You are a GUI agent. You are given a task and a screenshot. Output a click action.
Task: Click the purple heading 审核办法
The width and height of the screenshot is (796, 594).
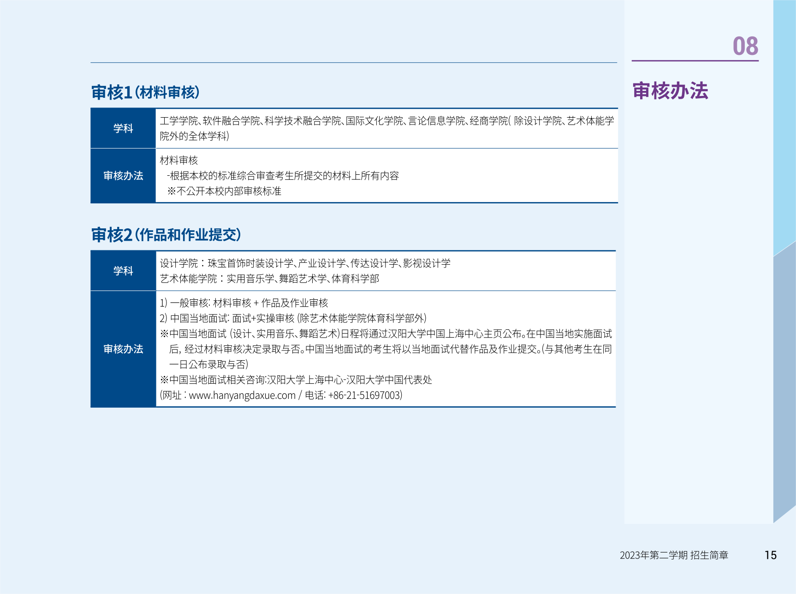coord(670,91)
